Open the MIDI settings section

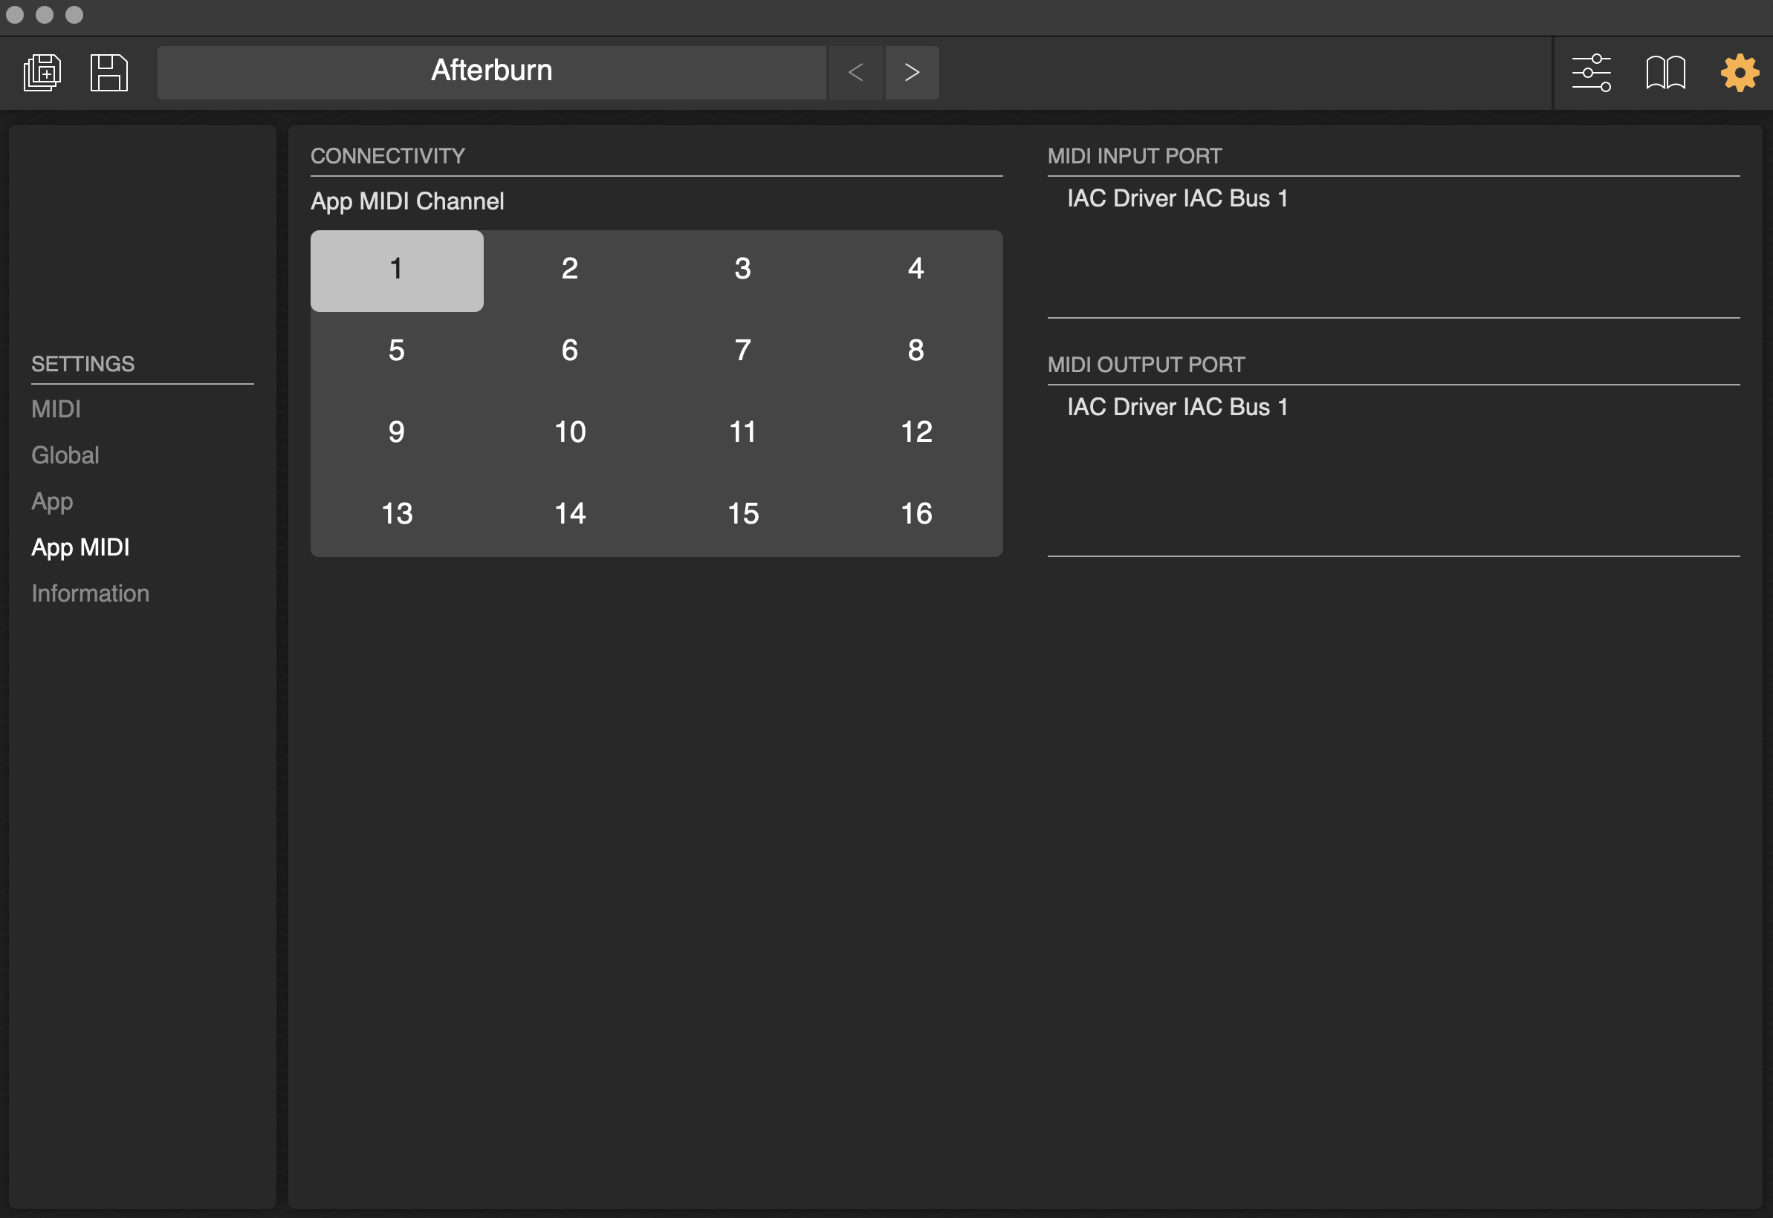click(x=56, y=410)
